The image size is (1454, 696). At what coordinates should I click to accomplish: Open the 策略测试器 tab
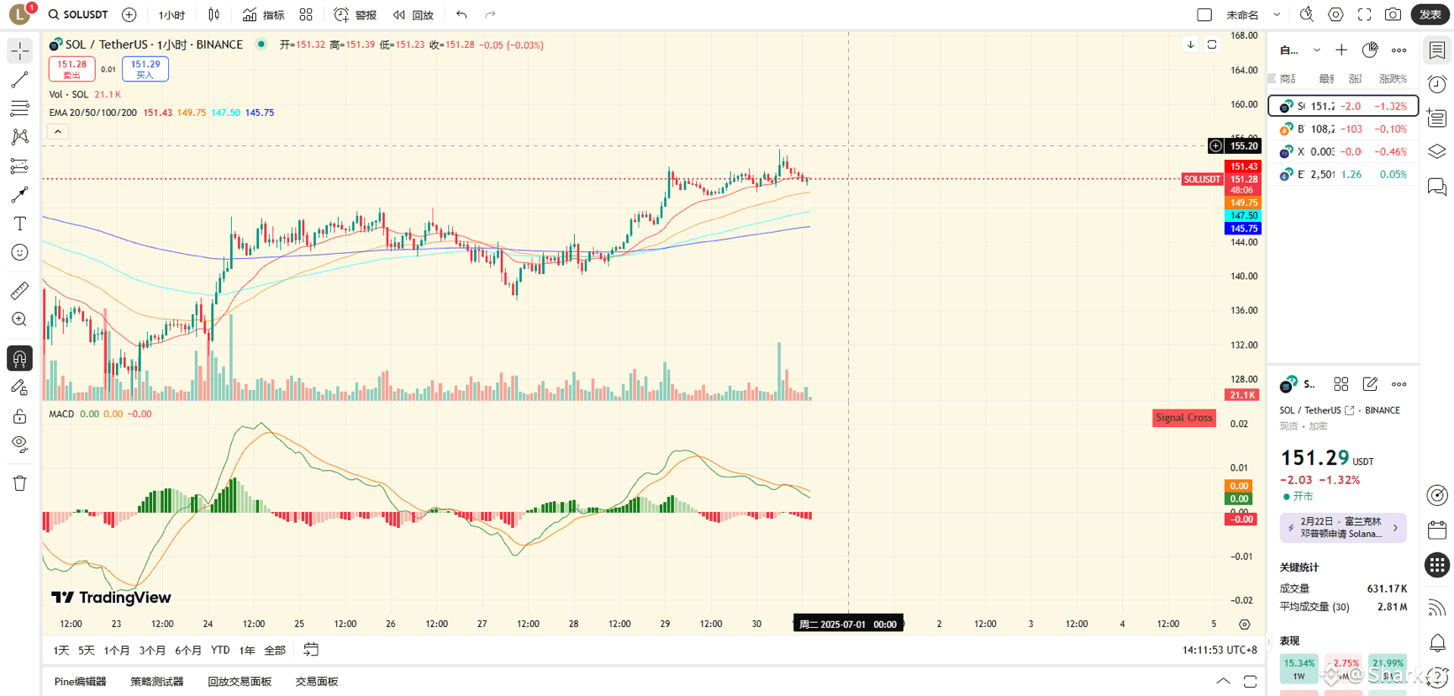[x=157, y=682]
